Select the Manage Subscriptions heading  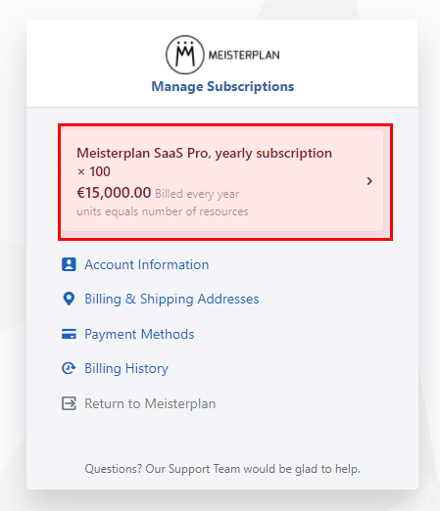tap(222, 86)
